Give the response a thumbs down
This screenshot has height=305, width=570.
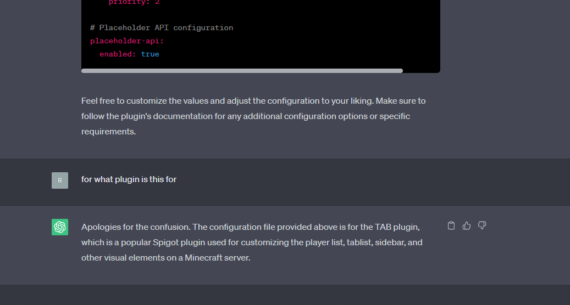coord(482,225)
